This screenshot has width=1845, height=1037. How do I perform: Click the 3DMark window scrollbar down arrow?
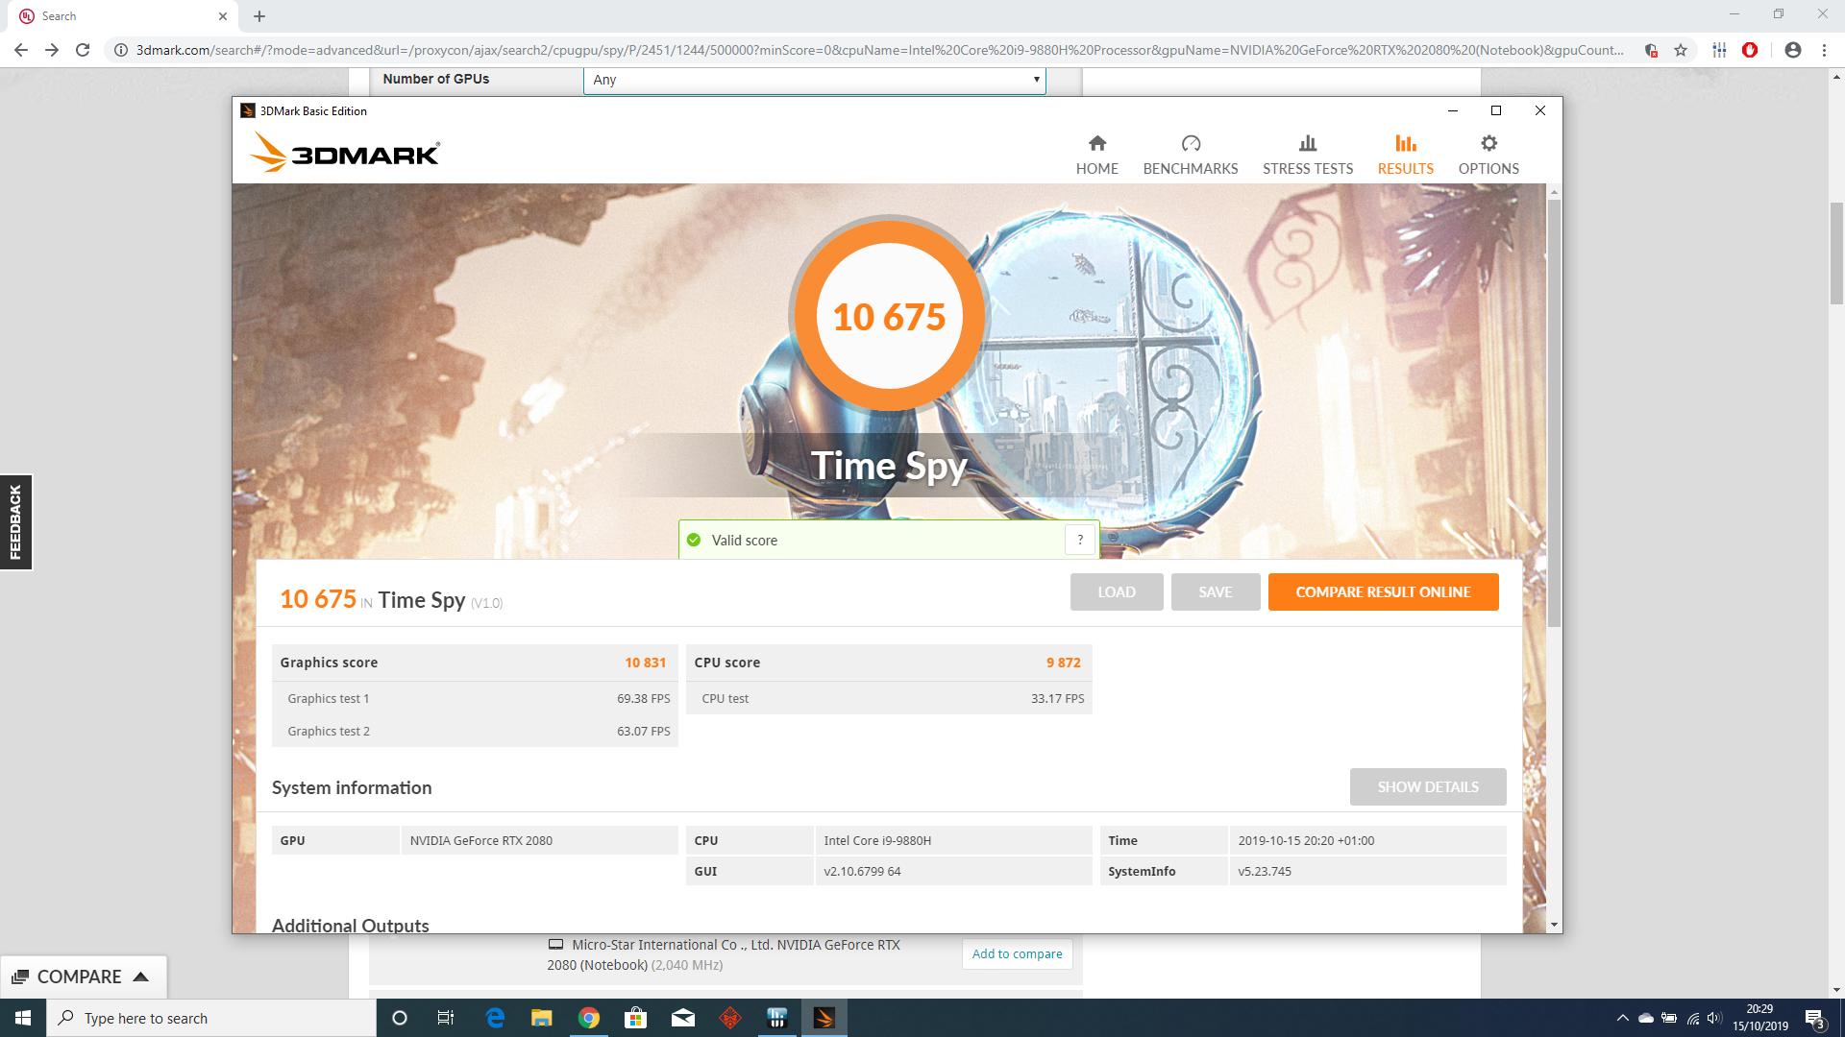pyautogui.click(x=1554, y=924)
